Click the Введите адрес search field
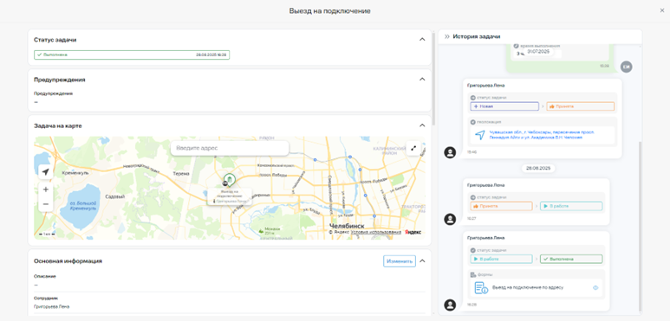The height and width of the screenshot is (321, 670). click(x=230, y=148)
